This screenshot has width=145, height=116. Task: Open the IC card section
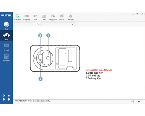point(6,47)
